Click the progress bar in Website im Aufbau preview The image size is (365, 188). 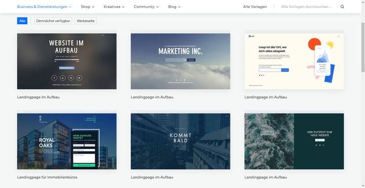point(67,60)
